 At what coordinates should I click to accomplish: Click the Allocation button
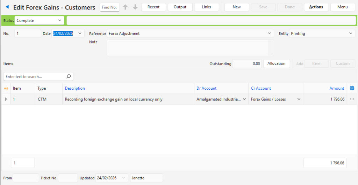click(276, 63)
